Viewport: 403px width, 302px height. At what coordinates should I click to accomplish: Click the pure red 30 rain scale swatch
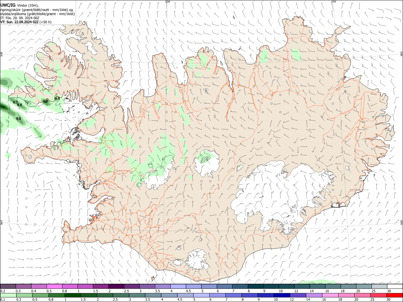(394, 295)
